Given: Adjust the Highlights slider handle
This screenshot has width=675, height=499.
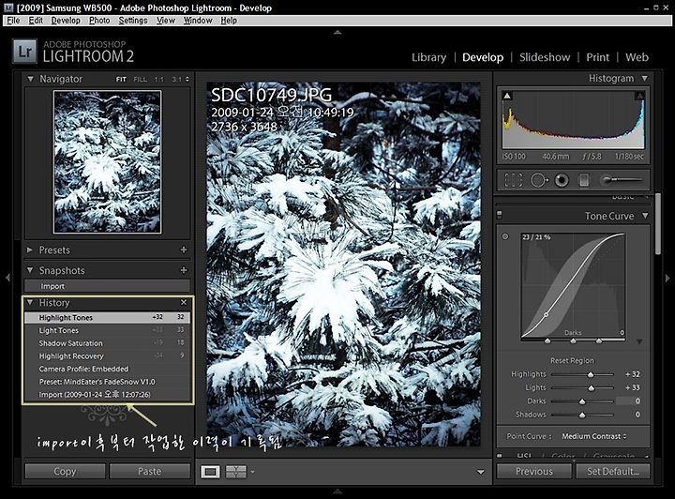Looking at the screenshot, I should tap(591, 374).
